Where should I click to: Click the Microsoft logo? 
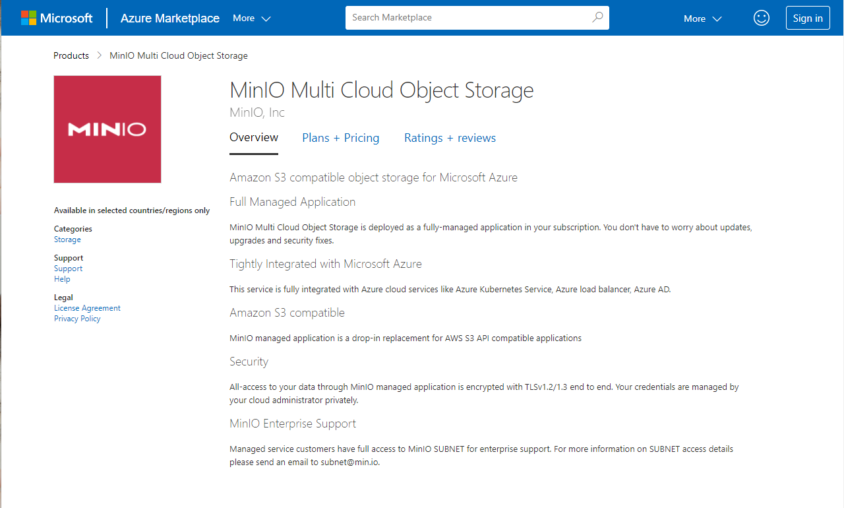point(57,18)
